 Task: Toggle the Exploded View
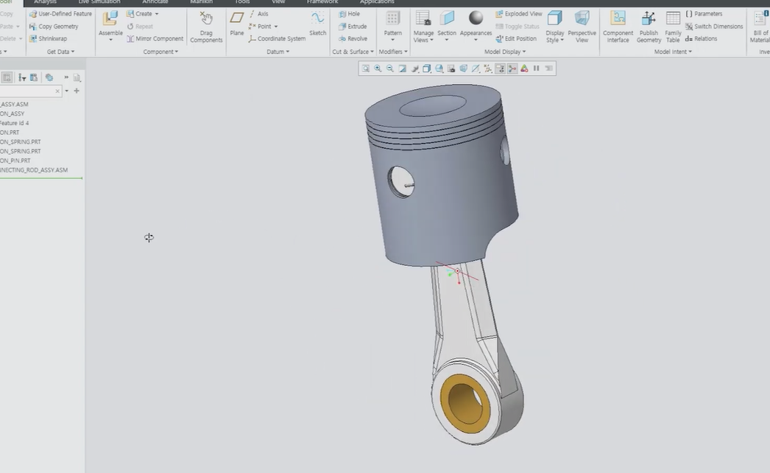[519, 14]
